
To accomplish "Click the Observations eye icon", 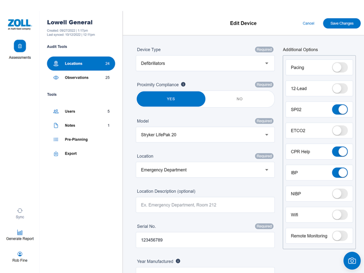I will (x=56, y=77).
